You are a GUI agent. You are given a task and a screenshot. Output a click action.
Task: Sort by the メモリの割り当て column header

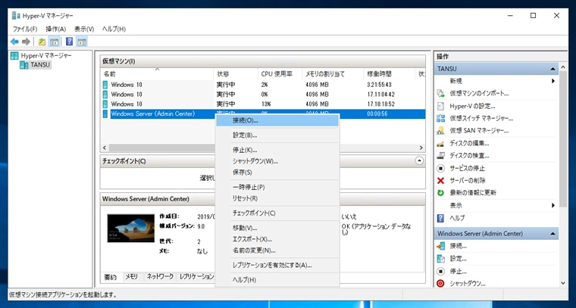click(333, 74)
